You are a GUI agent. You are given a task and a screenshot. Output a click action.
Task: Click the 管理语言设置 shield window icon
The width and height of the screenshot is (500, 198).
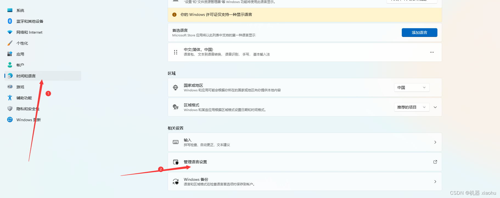coord(176,162)
